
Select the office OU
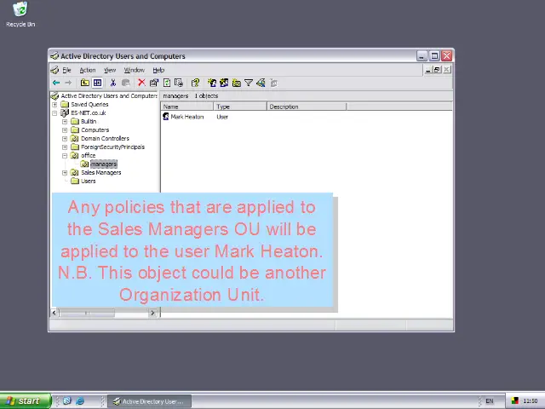coord(88,155)
